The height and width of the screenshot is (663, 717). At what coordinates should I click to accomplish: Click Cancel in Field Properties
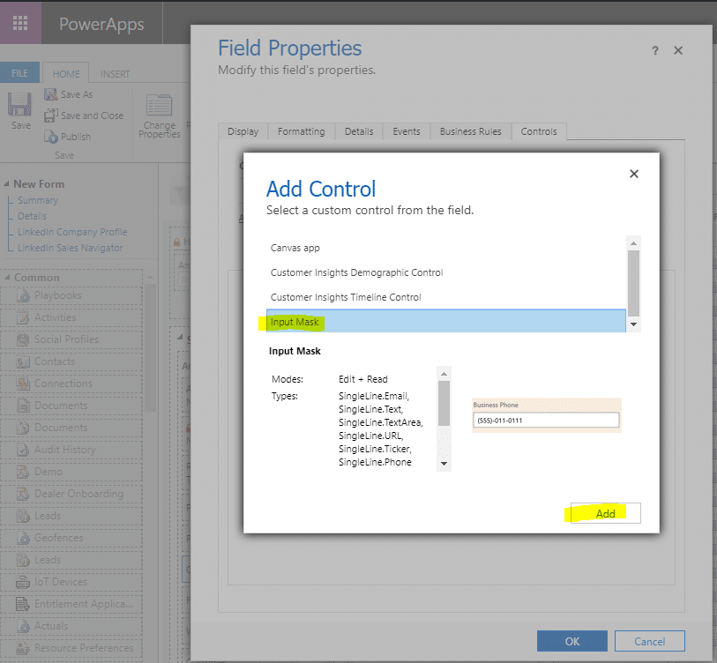tap(649, 641)
